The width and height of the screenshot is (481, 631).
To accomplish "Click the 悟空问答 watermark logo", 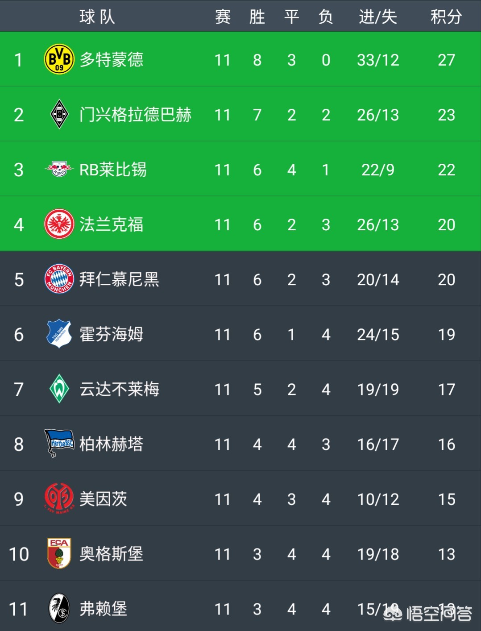I will pyautogui.click(x=427, y=614).
